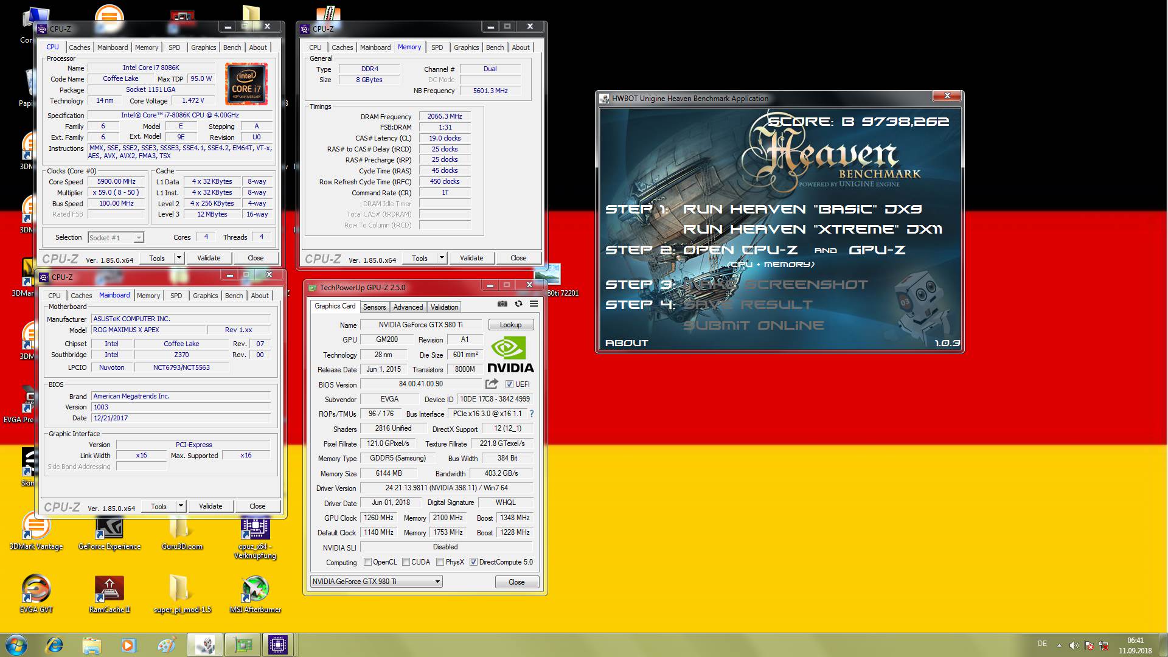This screenshot has width=1168, height=657.
Task: Click the Close button in GPU-Z
Action: click(x=516, y=582)
